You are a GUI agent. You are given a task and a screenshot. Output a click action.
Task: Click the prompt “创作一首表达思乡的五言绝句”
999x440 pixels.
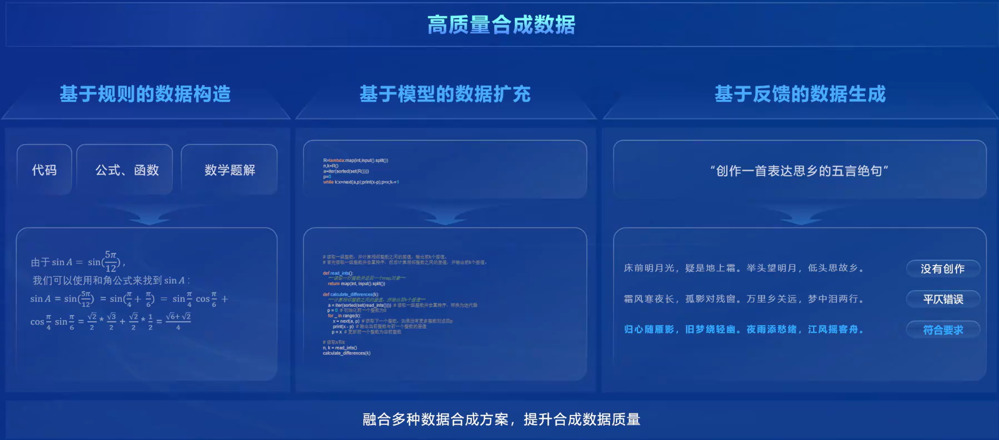pos(799,171)
